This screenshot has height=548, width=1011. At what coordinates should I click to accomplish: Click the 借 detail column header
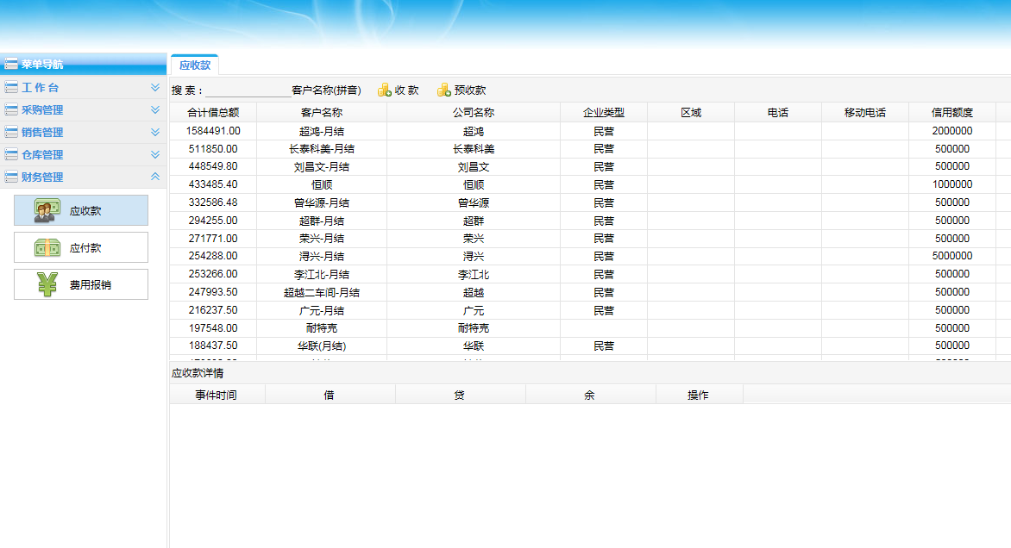[330, 395]
